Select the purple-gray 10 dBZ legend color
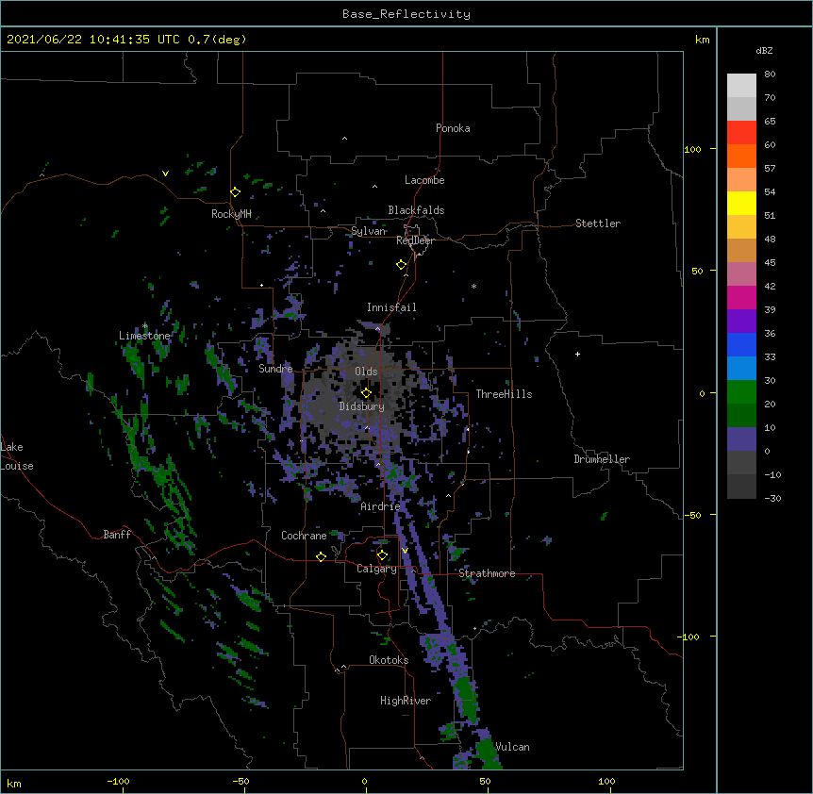Image resolution: width=813 pixels, height=794 pixels. 741,439
